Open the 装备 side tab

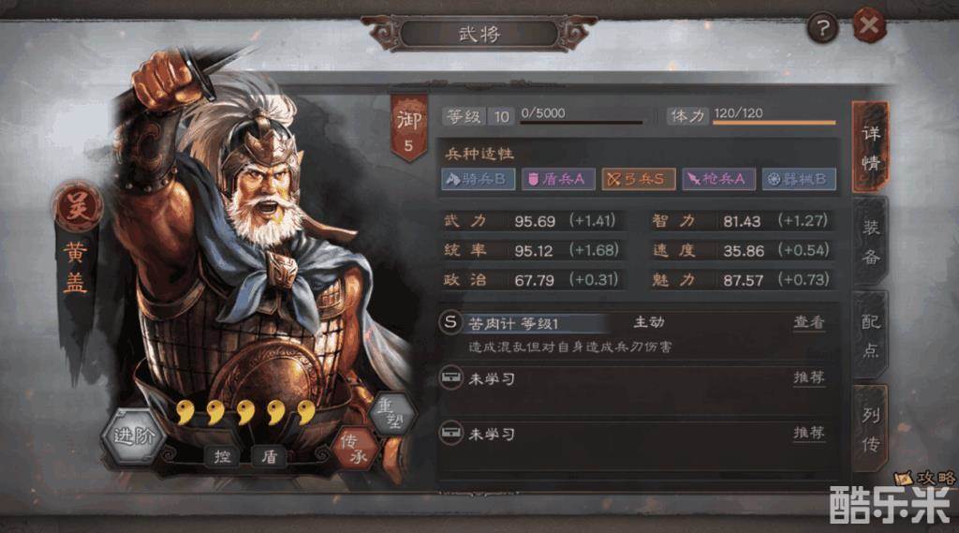[870, 242]
